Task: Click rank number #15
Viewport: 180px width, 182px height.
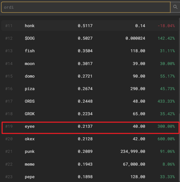Action: pyautogui.click(x=9, y=76)
